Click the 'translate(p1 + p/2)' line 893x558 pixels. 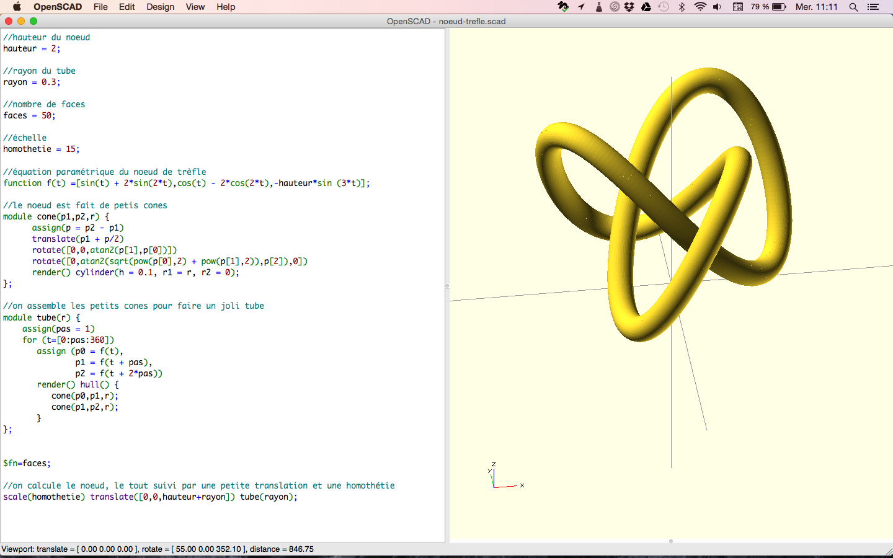tap(78, 239)
